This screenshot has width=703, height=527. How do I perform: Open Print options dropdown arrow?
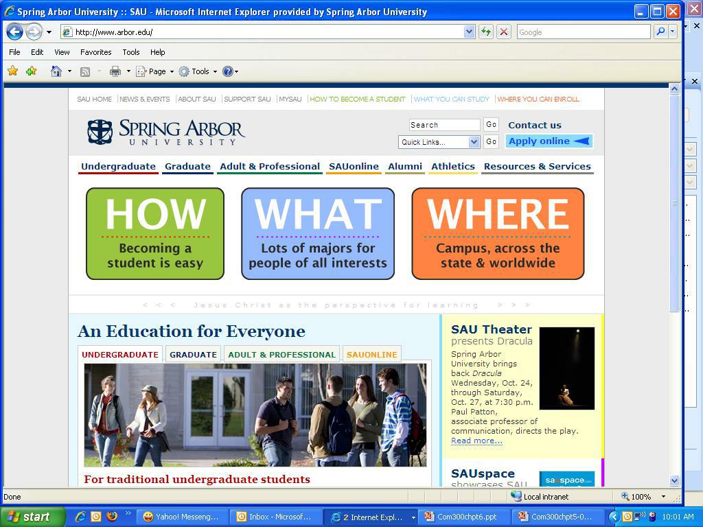coord(128,71)
